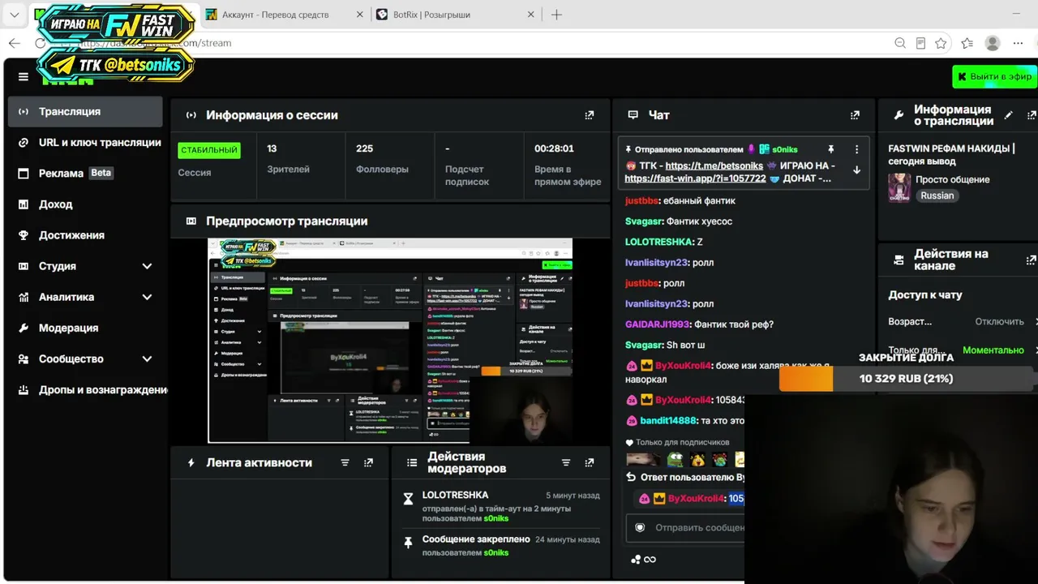The width and height of the screenshot is (1038, 584).
Task: Open the fast-win.app link in pinned message
Action: pyautogui.click(x=695, y=178)
